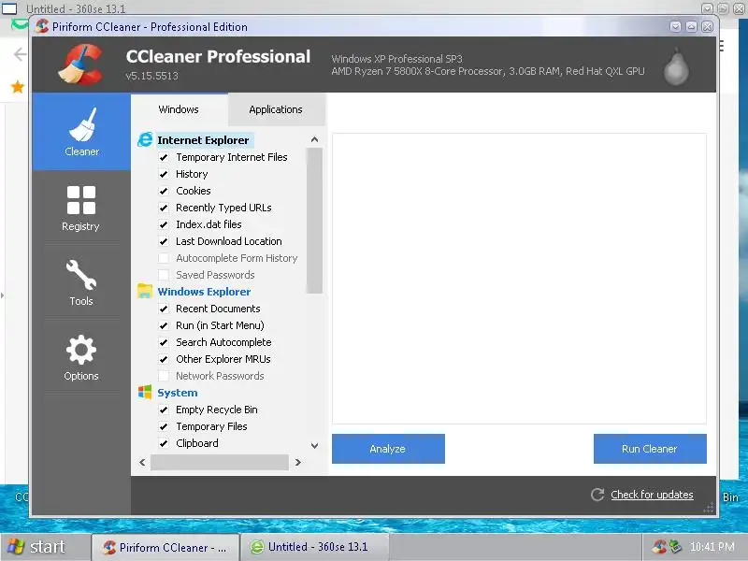748x561 pixels.
Task: Click the second system tray icon
Action: pos(675,547)
